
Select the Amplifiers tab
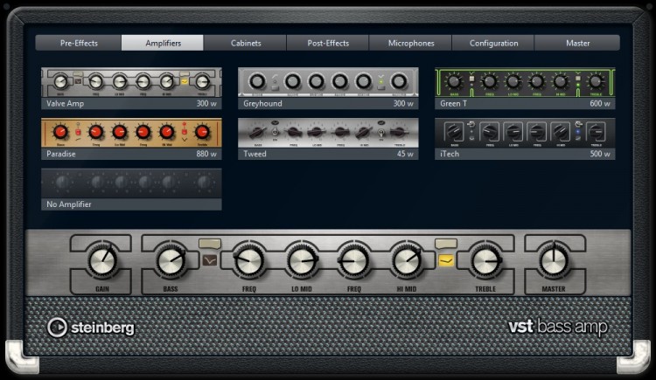pos(163,43)
